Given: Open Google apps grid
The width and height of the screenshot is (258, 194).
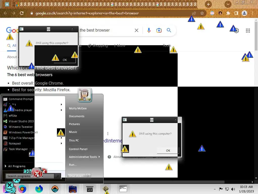Looking at the screenshot, I should click(x=248, y=31).
